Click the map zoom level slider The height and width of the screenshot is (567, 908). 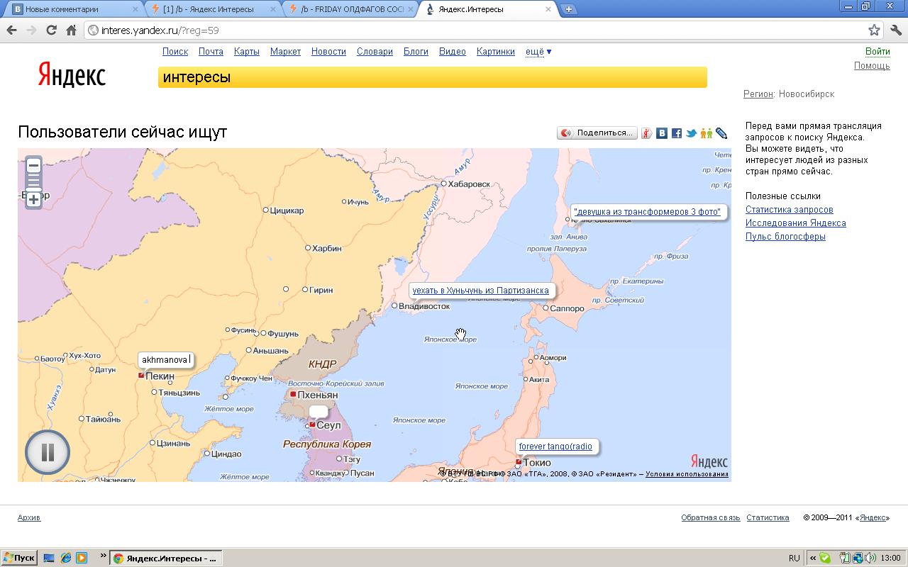33,183
